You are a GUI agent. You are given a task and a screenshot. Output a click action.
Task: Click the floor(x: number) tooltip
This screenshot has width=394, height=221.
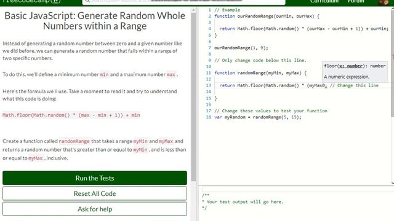coord(355,71)
